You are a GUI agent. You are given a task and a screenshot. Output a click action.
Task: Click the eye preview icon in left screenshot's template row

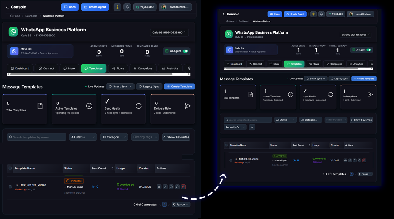click(x=159, y=187)
